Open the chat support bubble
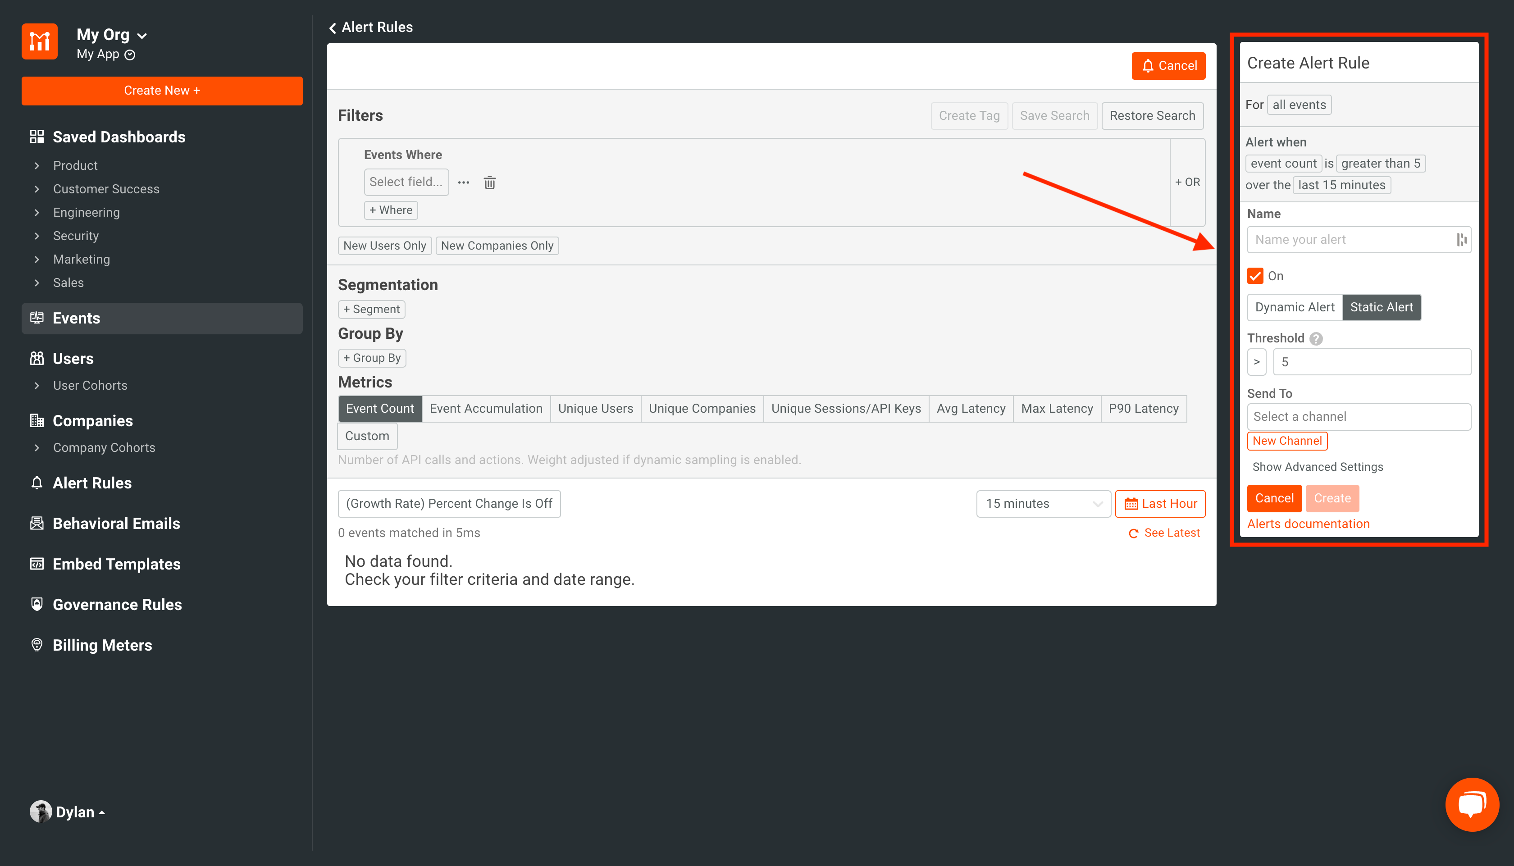1514x866 pixels. point(1472,804)
